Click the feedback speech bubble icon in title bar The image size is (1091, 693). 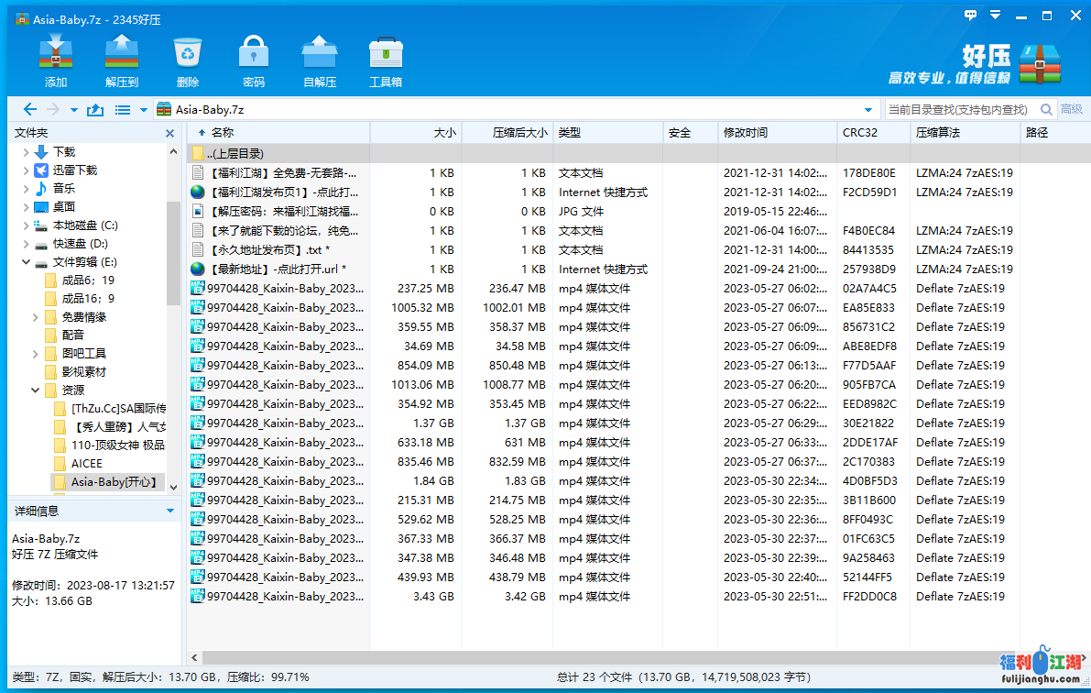971,16
